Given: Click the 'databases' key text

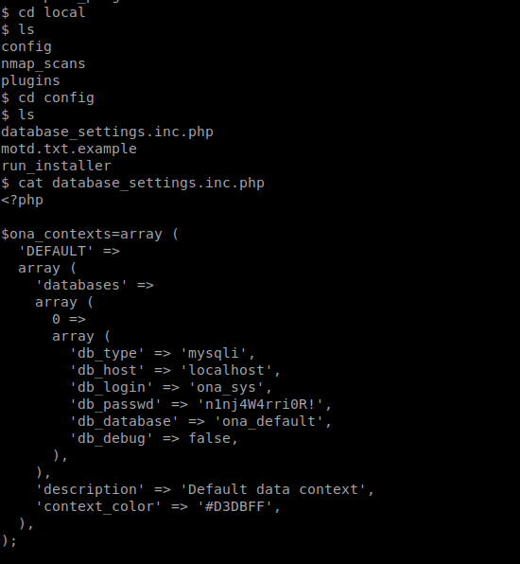Looking at the screenshot, I should coord(81,285).
